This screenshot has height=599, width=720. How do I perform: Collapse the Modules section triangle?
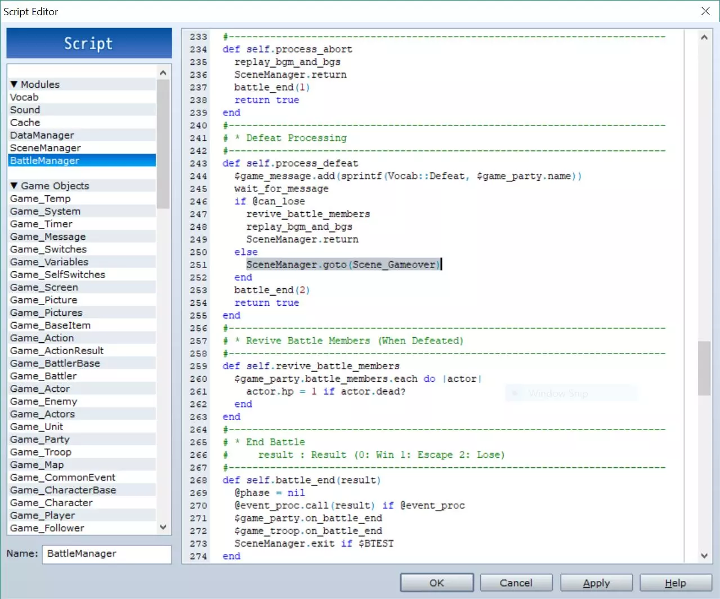pos(14,84)
